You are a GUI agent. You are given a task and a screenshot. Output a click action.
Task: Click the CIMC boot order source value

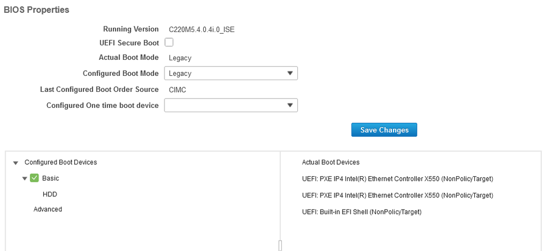[177, 90]
